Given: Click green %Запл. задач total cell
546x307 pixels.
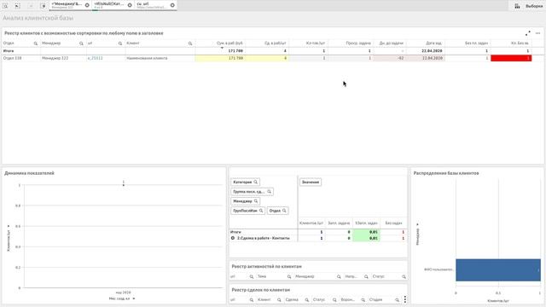Looking at the screenshot, I should 366,232.
